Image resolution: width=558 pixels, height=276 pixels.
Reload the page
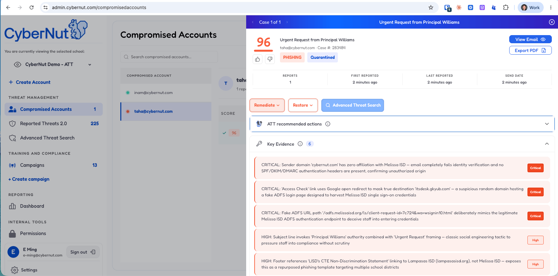32,7
